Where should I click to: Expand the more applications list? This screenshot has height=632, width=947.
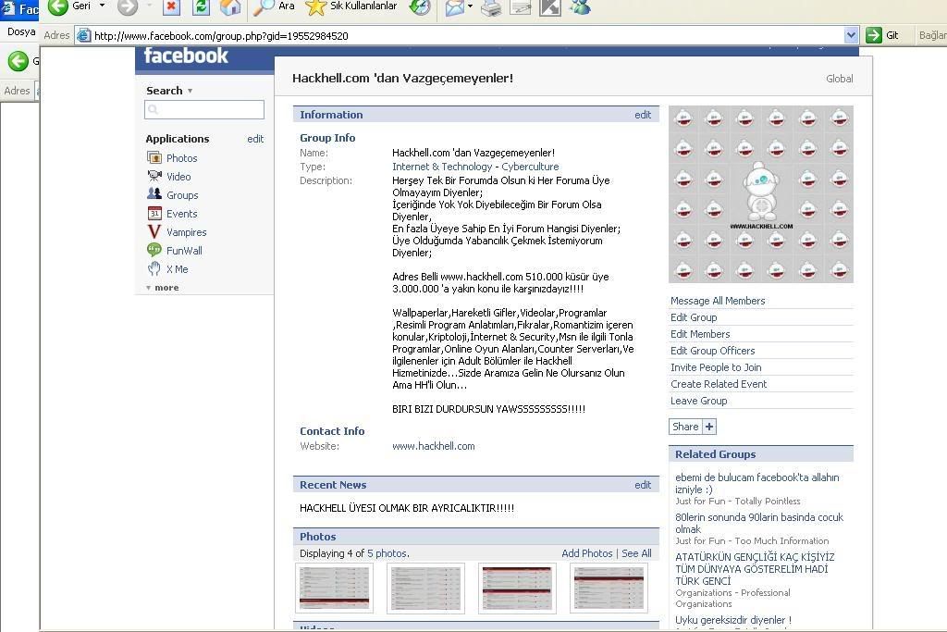coord(163,288)
